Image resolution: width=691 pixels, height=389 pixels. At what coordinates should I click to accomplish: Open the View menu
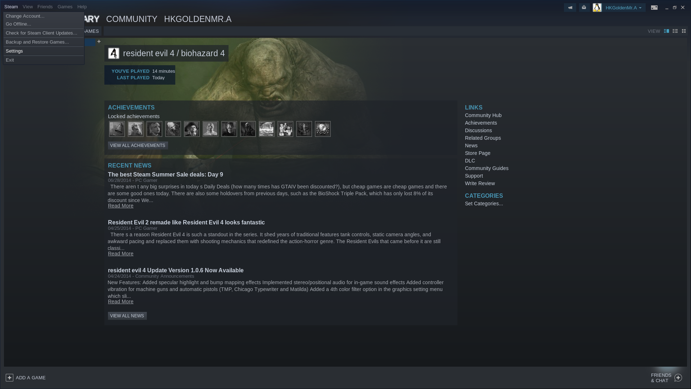click(x=28, y=6)
